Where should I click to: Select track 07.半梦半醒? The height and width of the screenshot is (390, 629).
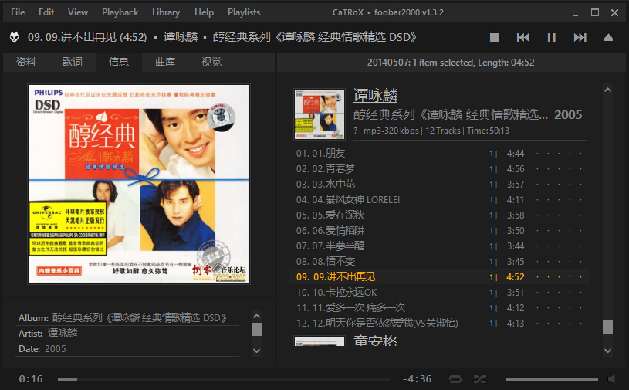439,246
